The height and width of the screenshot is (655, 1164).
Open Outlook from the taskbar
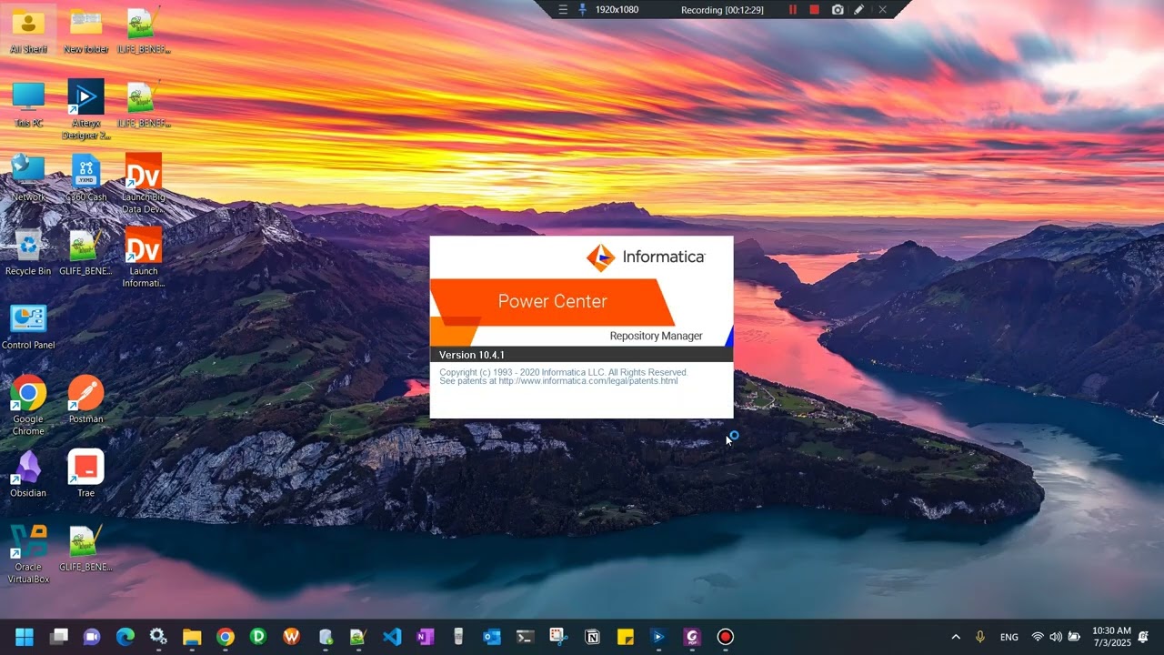(492, 637)
